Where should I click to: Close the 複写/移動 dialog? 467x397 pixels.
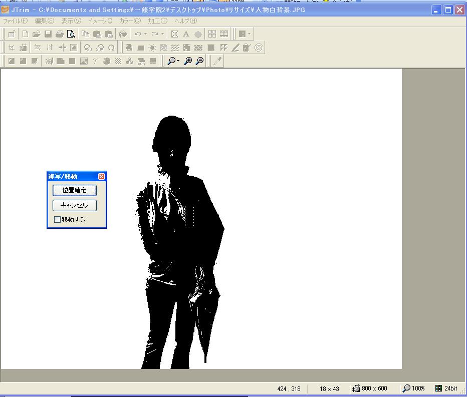[102, 176]
